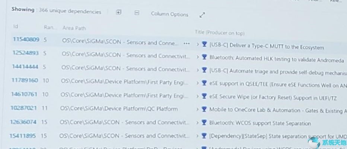Image resolution: width=347 pixels, height=149 pixels.
Task: Click '366 unique dependencies' count text
Action: [x=70, y=11]
